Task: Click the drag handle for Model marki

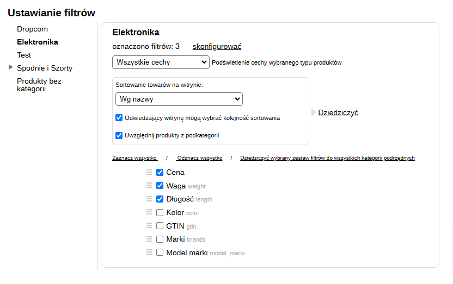Action: pos(149,253)
